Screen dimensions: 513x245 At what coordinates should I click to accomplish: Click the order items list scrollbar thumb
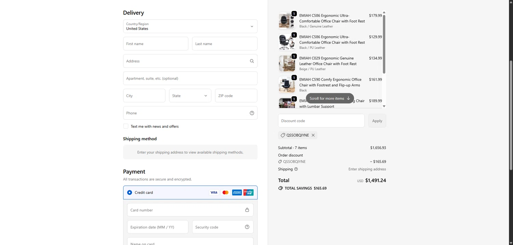(x=384, y=44)
